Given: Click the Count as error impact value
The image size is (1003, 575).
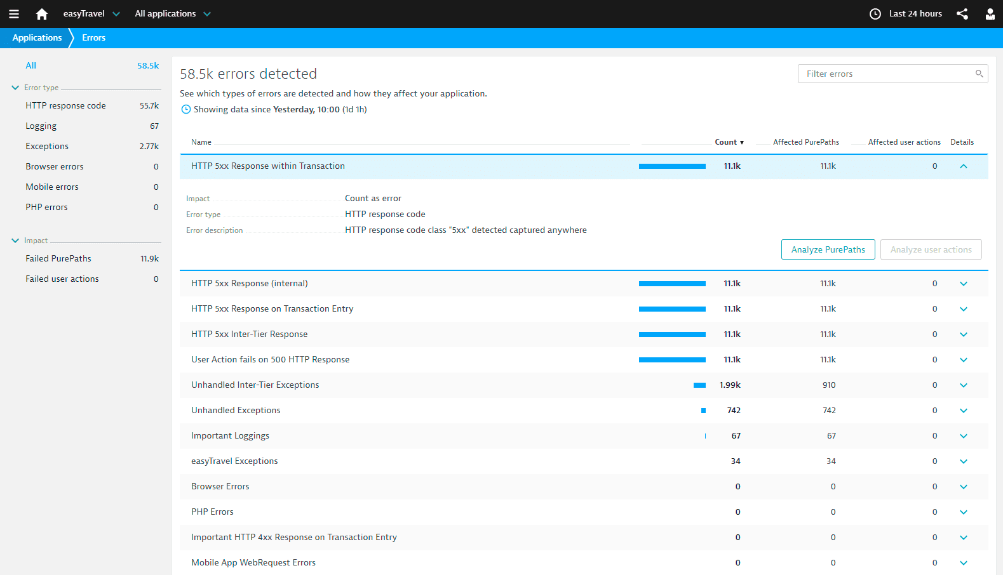Looking at the screenshot, I should [373, 198].
